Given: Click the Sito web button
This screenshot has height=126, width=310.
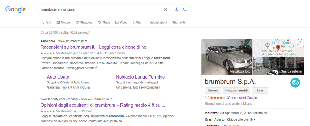Looking at the screenshot, I should coord(213,91).
